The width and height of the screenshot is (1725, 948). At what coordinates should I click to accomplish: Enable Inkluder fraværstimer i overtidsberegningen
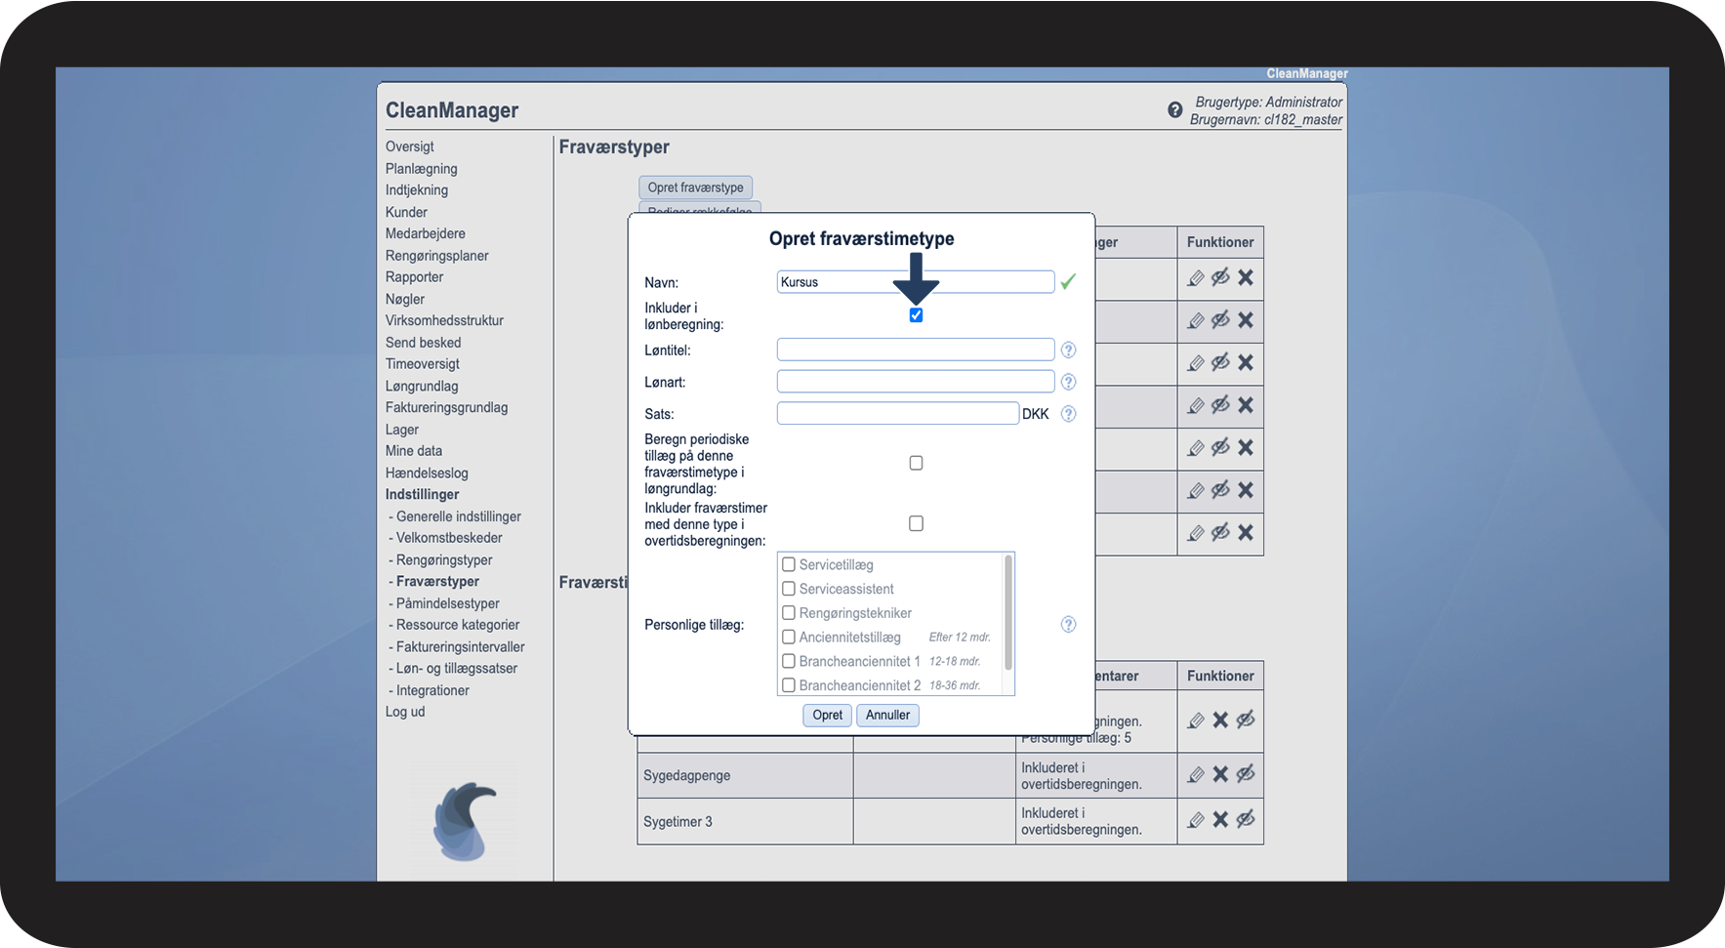point(916,523)
